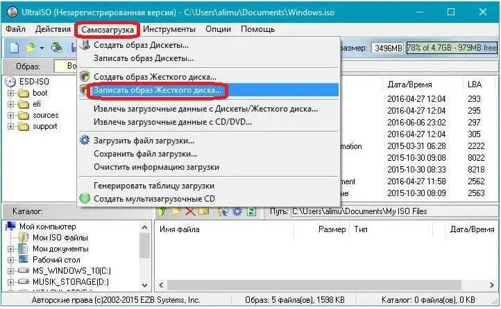Image resolution: width=501 pixels, height=309 pixels.
Task: Open the Действия menu
Action: 53,29
